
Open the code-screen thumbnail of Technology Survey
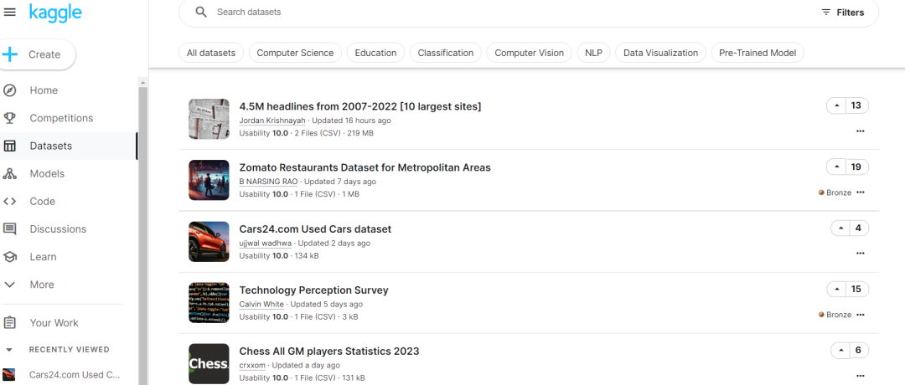pos(209,303)
